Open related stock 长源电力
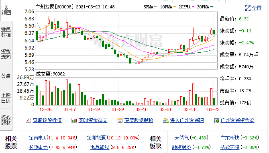 38,147
